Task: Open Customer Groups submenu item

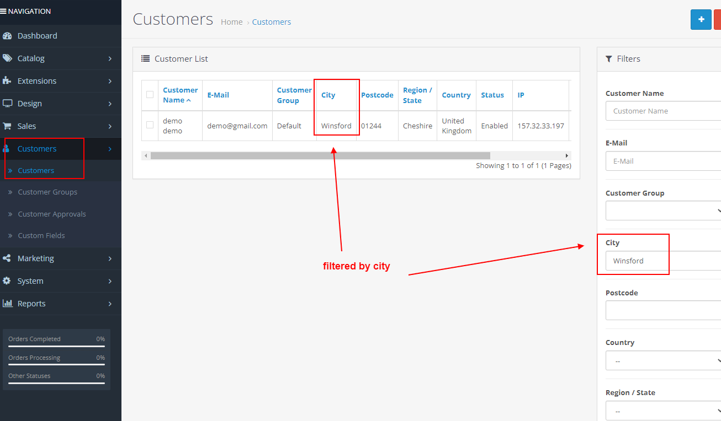Action: coord(47,192)
